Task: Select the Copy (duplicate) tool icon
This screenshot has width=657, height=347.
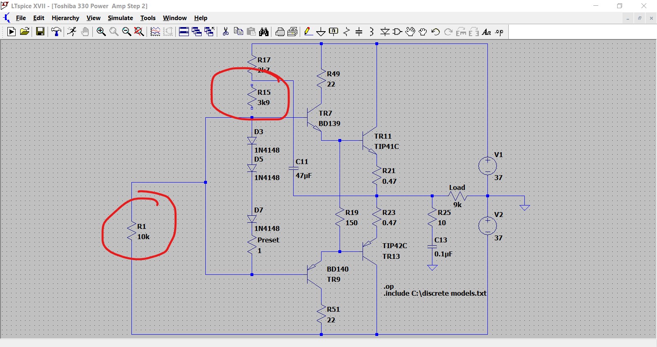Action: (x=238, y=32)
